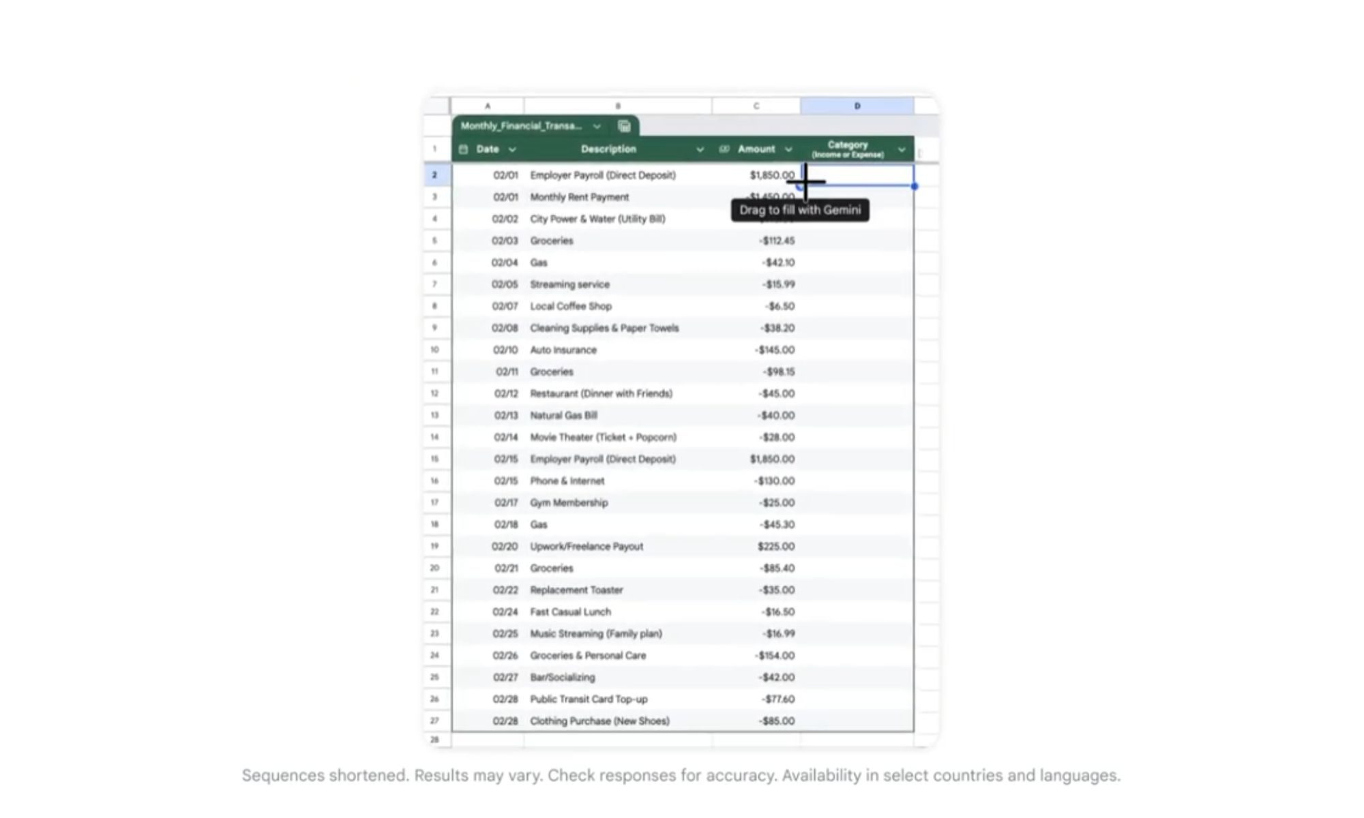Expand the Monthly_Financial_Transa table name menu
1364x818 pixels.
click(597, 126)
